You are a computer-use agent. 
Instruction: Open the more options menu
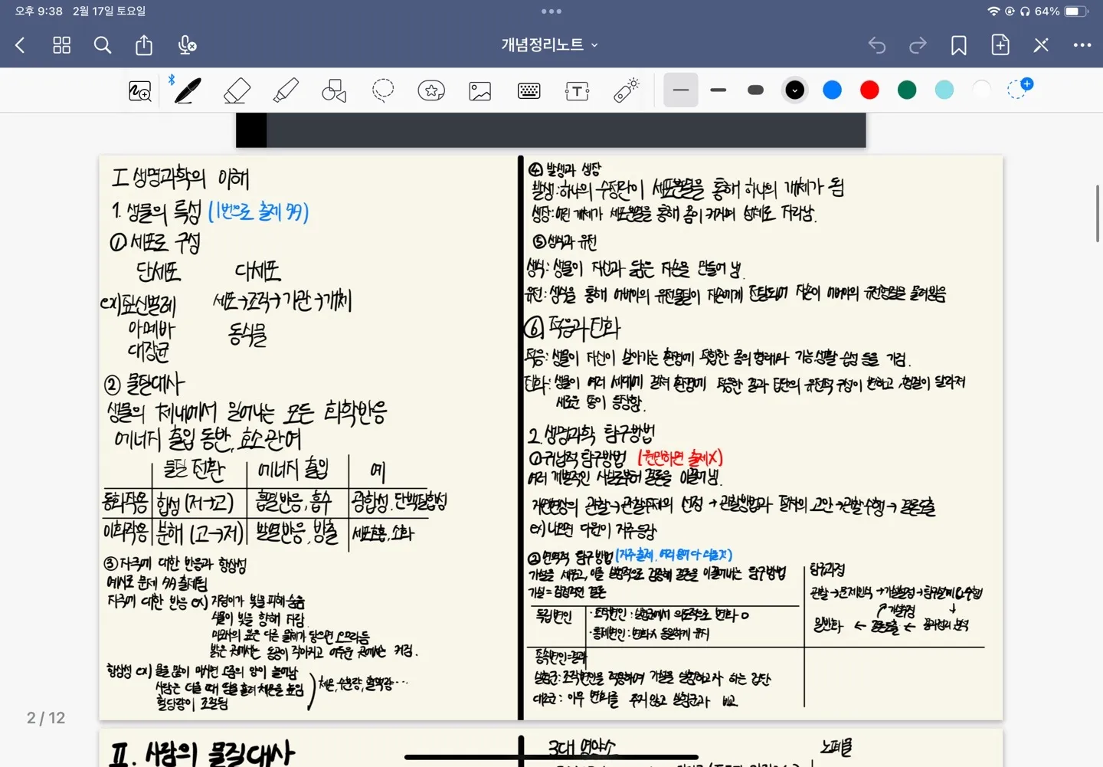(1082, 45)
